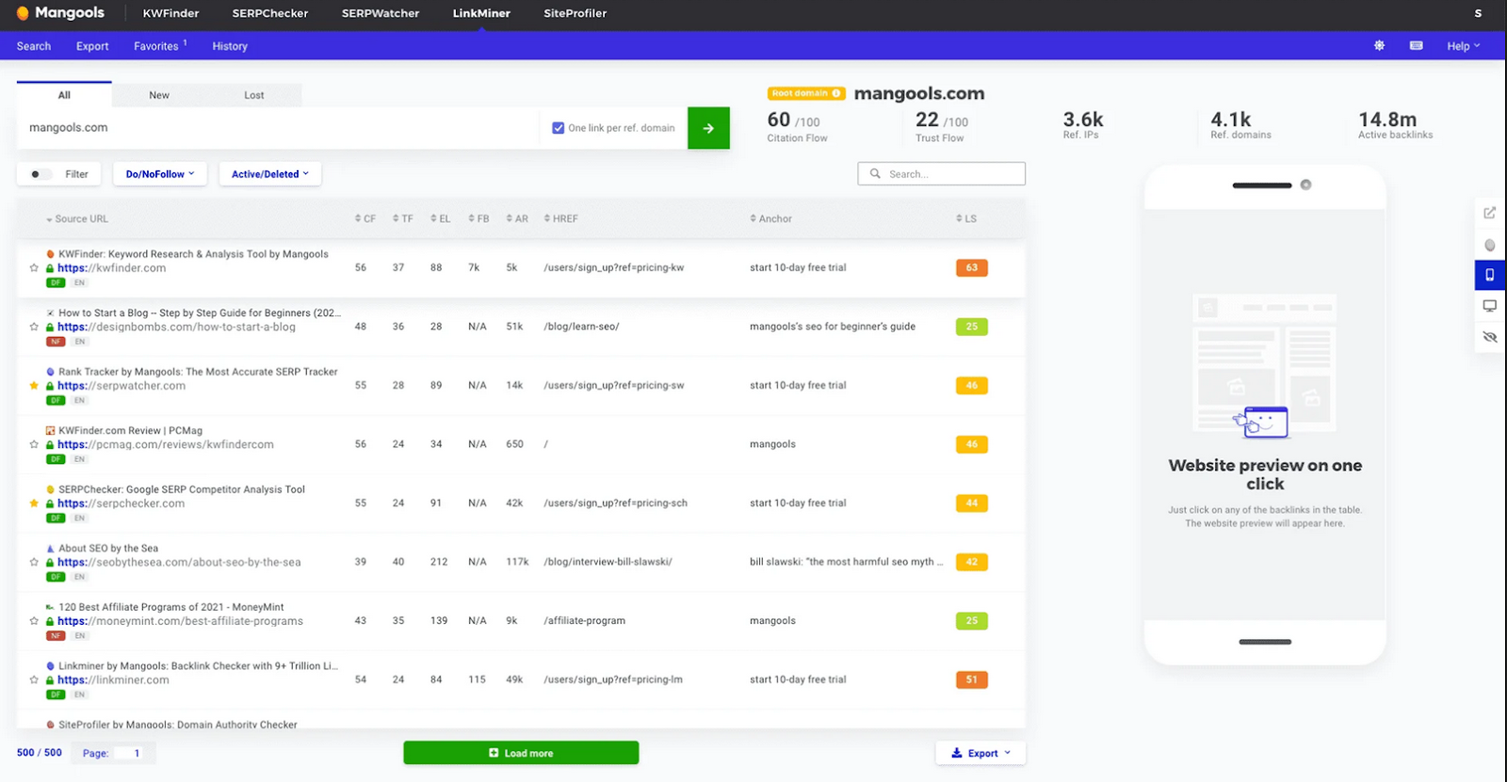The image size is (1507, 782).
Task: Click the Mangools logo
Action: pyautogui.click(x=60, y=13)
